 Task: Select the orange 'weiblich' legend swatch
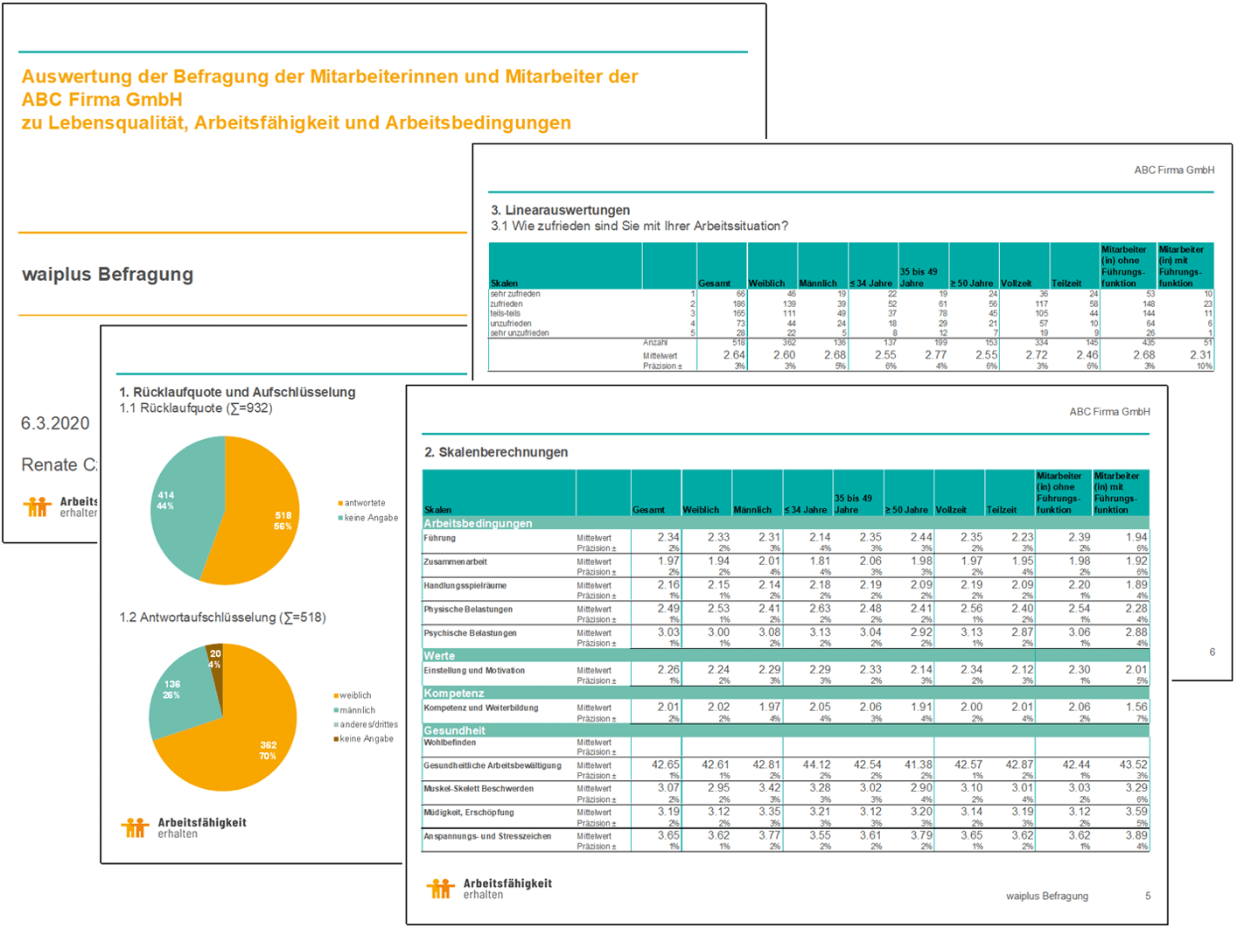click(x=336, y=695)
